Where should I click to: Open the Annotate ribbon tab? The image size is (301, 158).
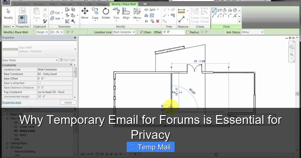[66, 4]
